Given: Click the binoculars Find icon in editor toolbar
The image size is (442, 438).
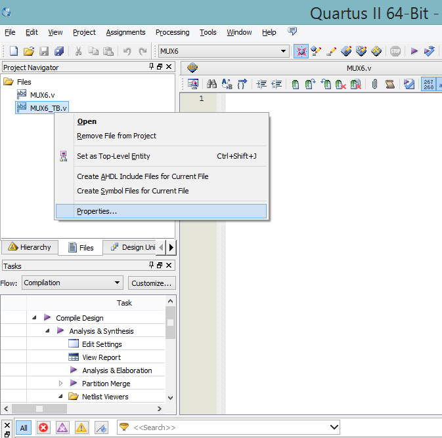Looking at the screenshot, I should pos(211,84).
